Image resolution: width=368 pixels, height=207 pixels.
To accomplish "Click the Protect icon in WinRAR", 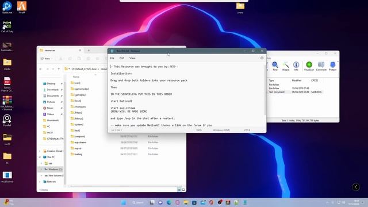I will [x=332, y=66].
